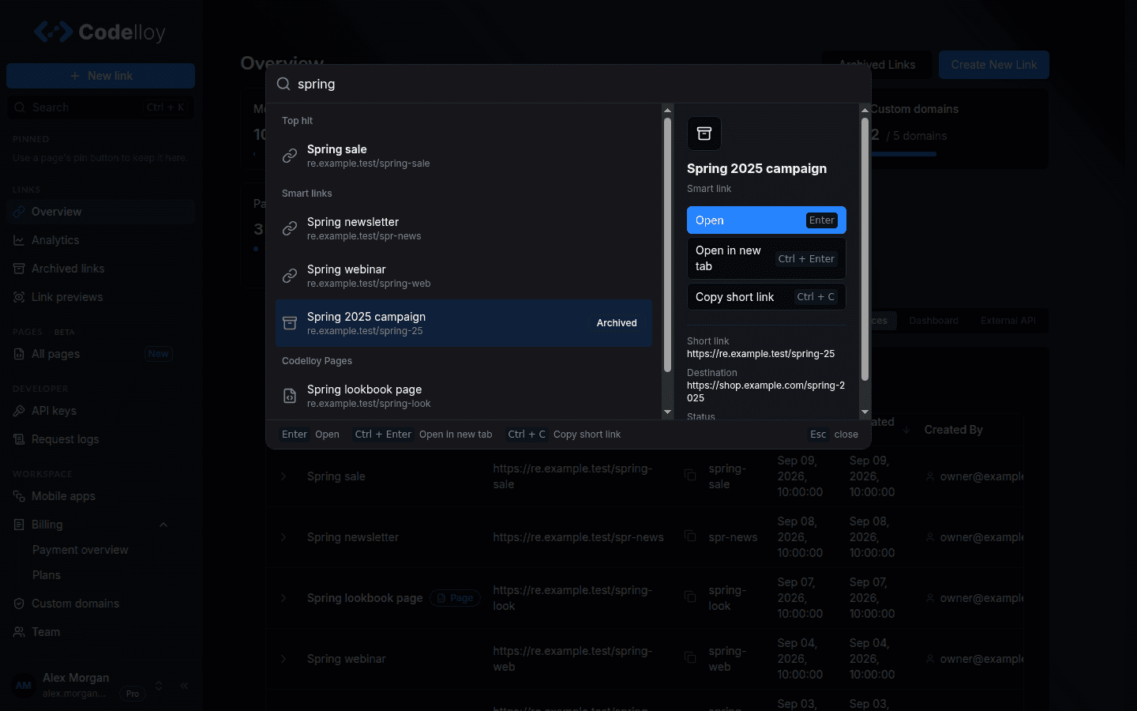This screenshot has width=1137, height=711.
Task: Switch to the Dashboard tab
Action: (x=933, y=321)
